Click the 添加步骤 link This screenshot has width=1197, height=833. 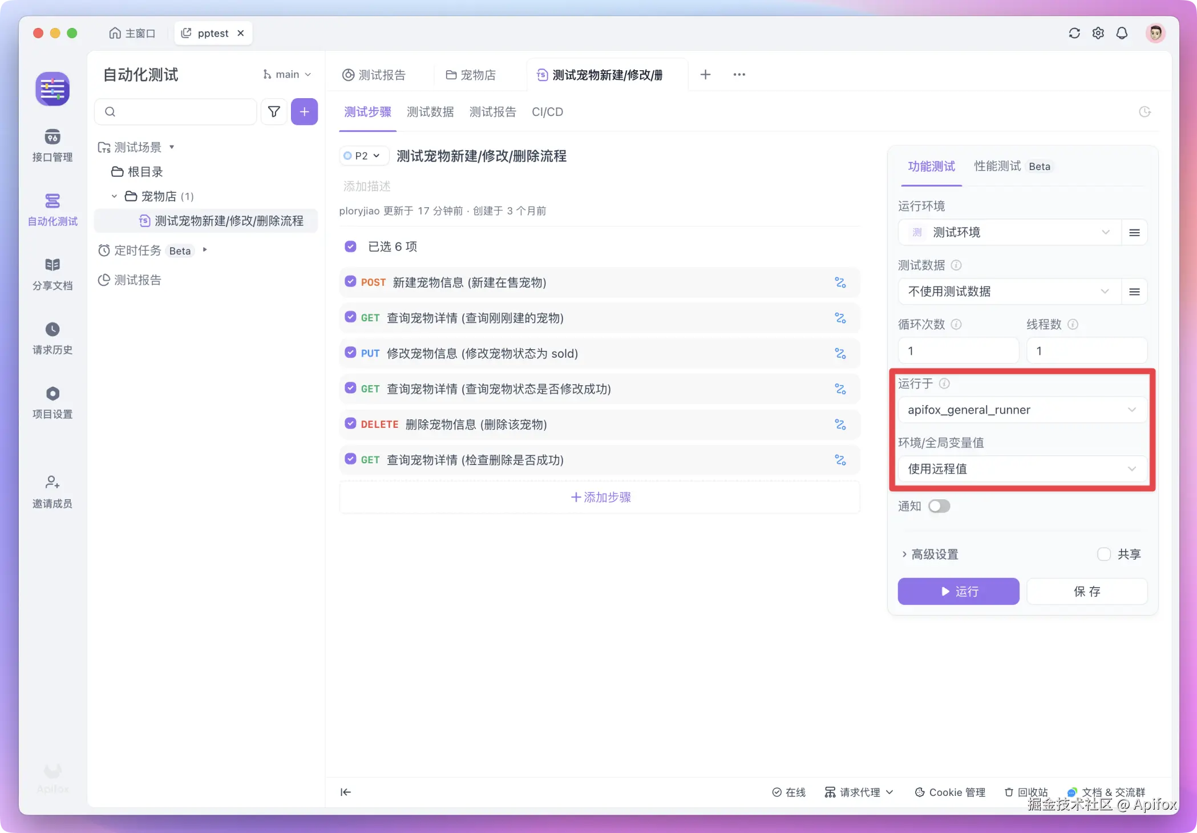[600, 497]
